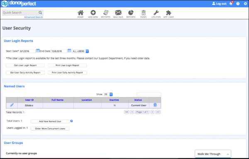Open the settings gear icon
Screen dimensions: 249x159
(x=245, y=4)
